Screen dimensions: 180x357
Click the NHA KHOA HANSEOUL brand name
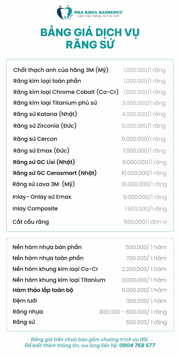coord(98,11)
